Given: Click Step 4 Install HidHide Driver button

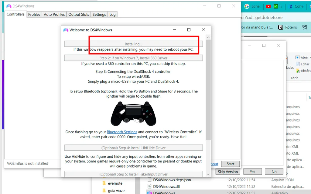Looking at the screenshot, I should pos(134,148).
